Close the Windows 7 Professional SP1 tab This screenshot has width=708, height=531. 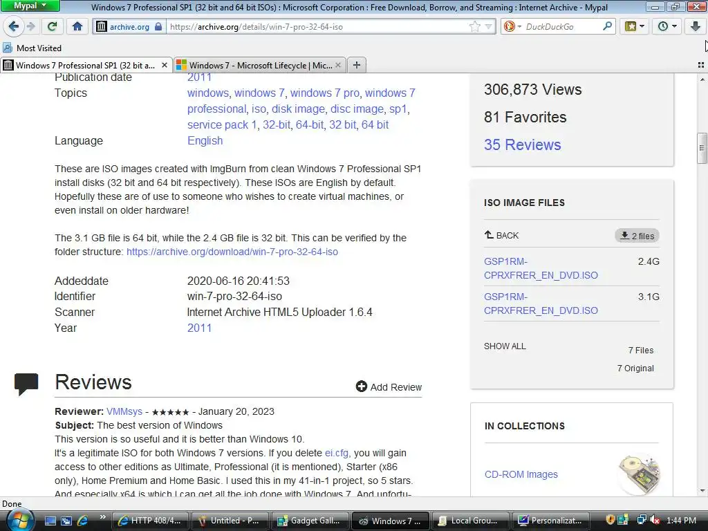click(165, 66)
